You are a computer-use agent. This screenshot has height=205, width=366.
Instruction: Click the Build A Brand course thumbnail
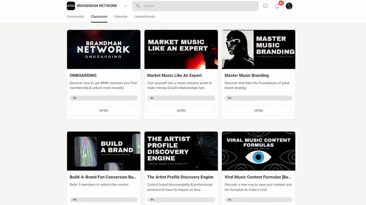point(104,151)
